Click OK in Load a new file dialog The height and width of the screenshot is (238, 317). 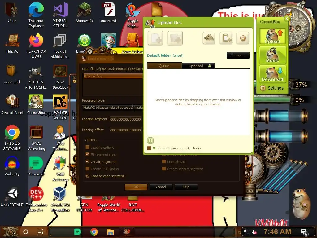coord(136,187)
